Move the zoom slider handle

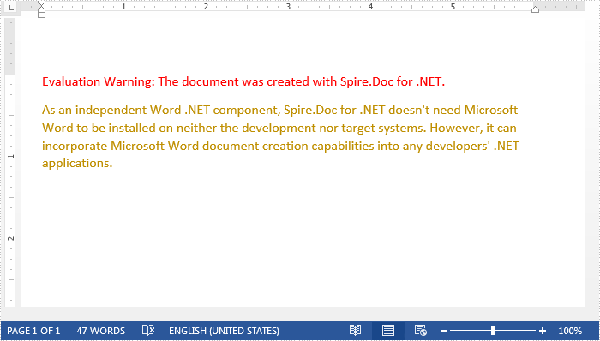493,331
